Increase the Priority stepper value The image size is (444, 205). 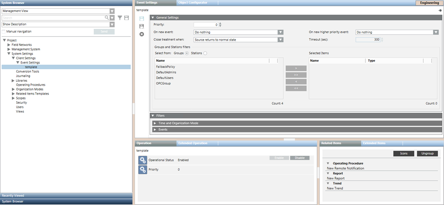point(220,23)
